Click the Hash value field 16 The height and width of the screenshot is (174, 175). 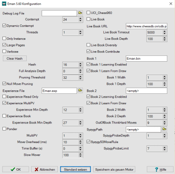click(70, 65)
